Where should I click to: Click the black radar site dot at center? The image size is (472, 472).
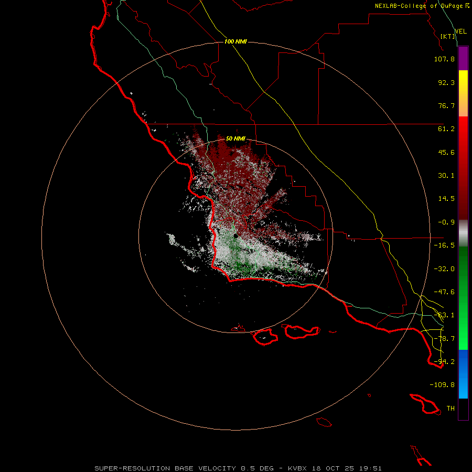[236, 236]
